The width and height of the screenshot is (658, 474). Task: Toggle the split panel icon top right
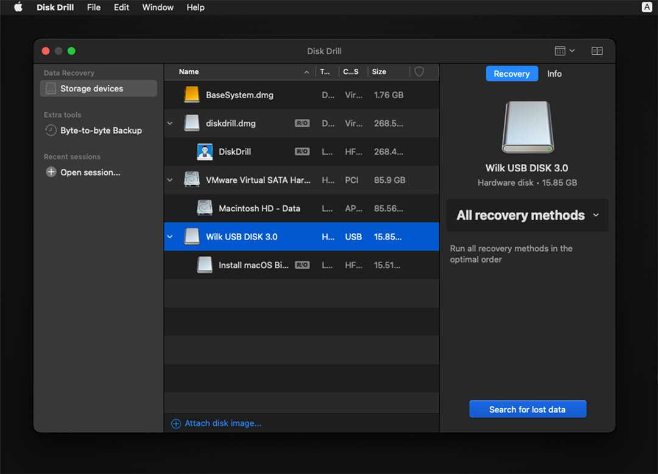coord(596,51)
